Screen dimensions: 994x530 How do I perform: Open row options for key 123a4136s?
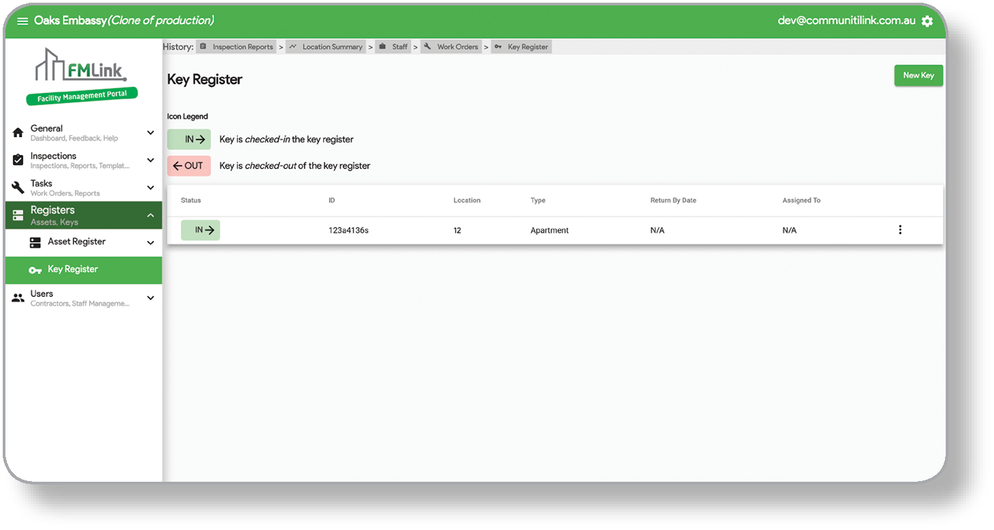pos(900,230)
